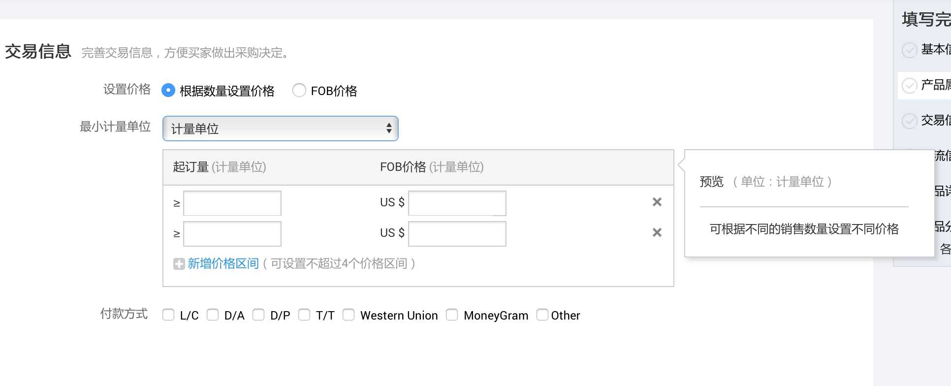Viewport: 951px width, 386px height.
Task: Tick the MoneyGram payment checkbox
Action: (x=452, y=315)
